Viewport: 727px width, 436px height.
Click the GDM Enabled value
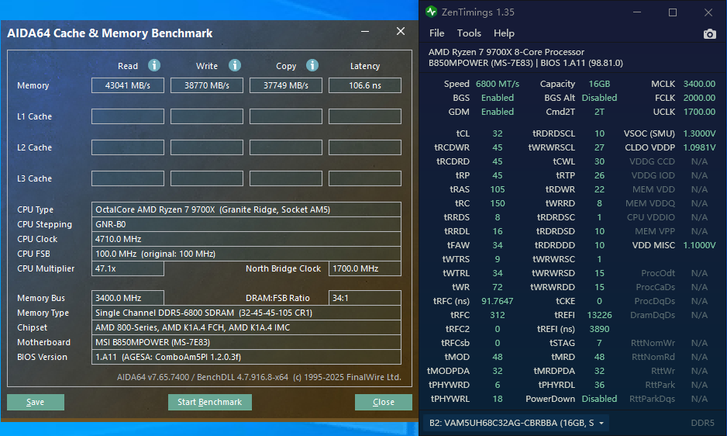(497, 112)
